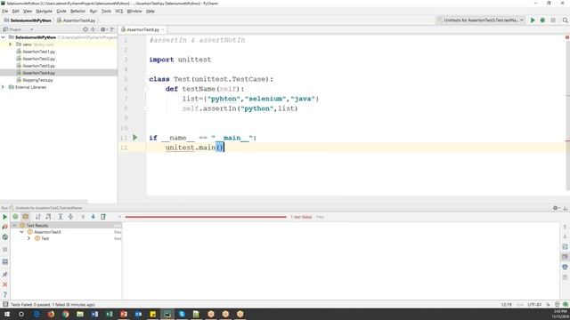Click green run gutter arrow on line 11
This screenshot has height=320, width=570.
click(x=134, y=138)
